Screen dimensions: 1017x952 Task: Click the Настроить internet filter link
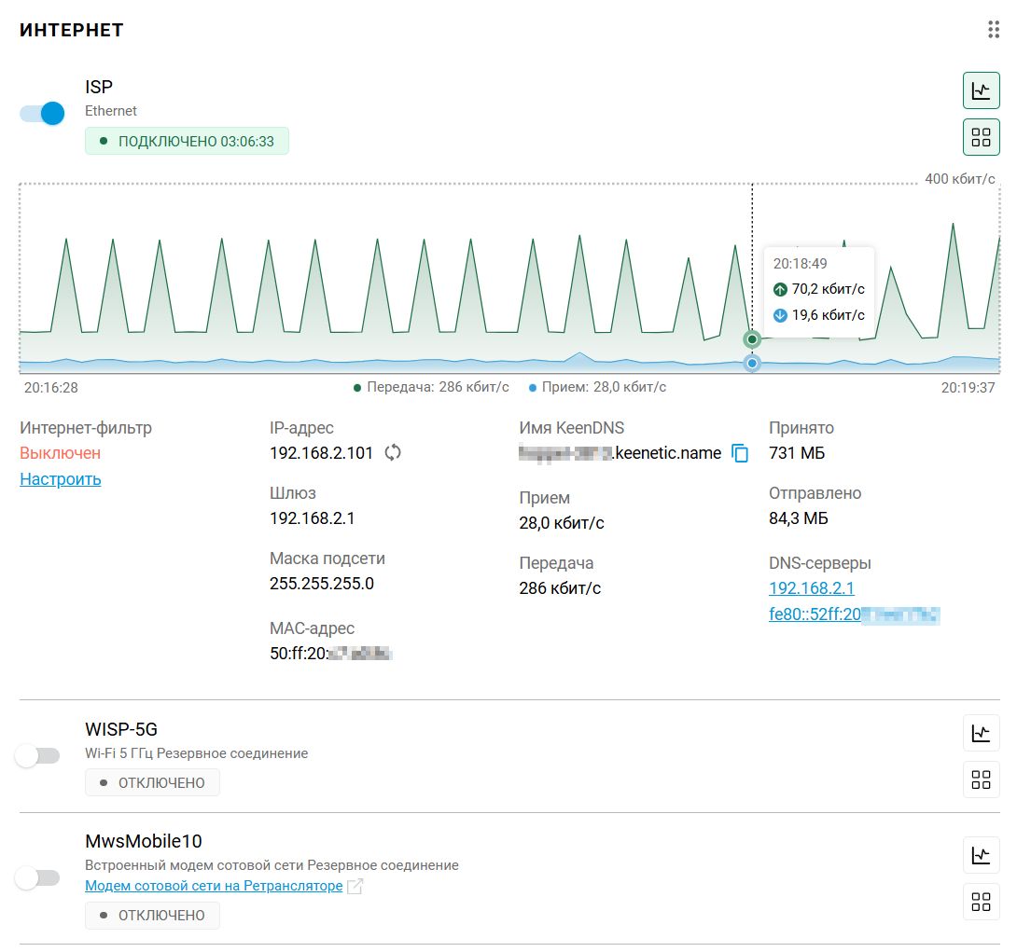click(61, 479)
